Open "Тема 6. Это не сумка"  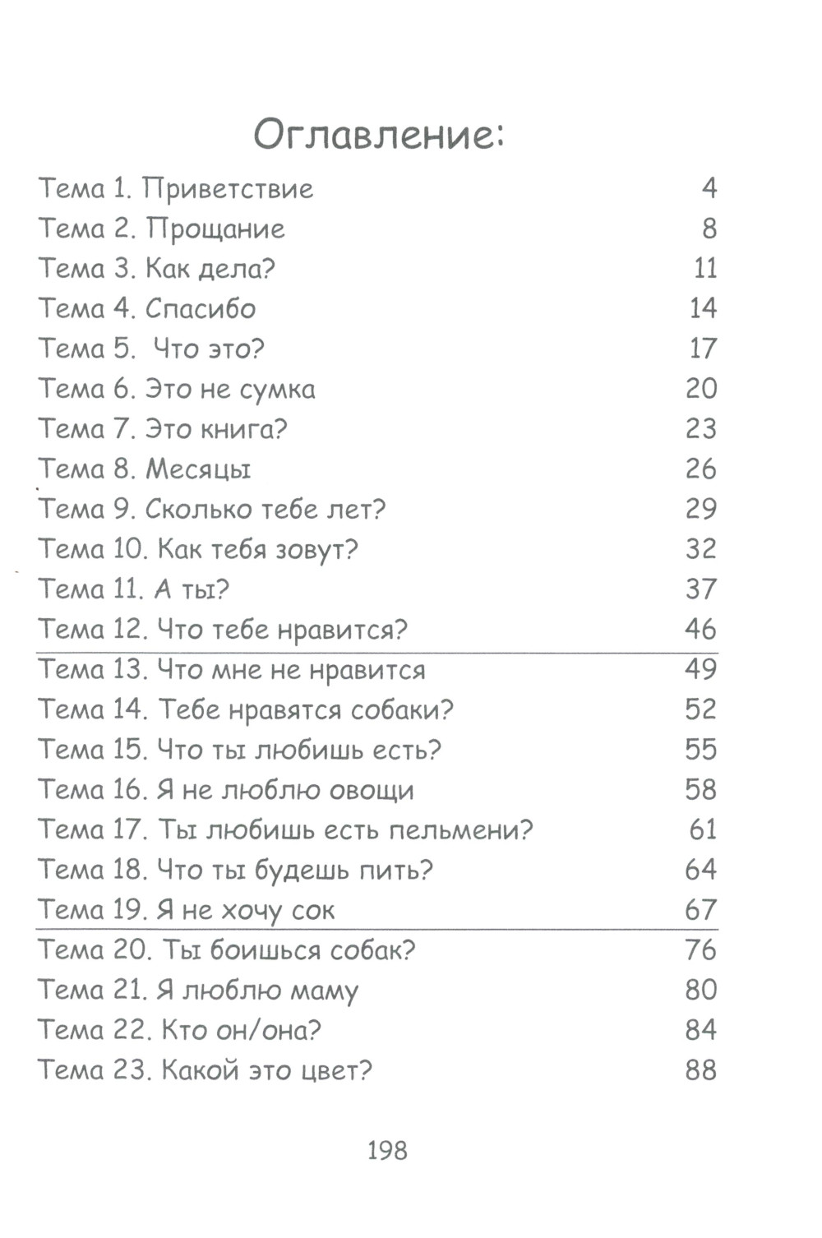pos(177,389)
